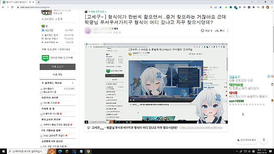
Task: Open the 이세돌 핫클립 board breadcrumb link
Action: click(x=97, y=12)
